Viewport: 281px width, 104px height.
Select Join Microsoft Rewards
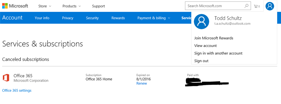click(213, 38)
